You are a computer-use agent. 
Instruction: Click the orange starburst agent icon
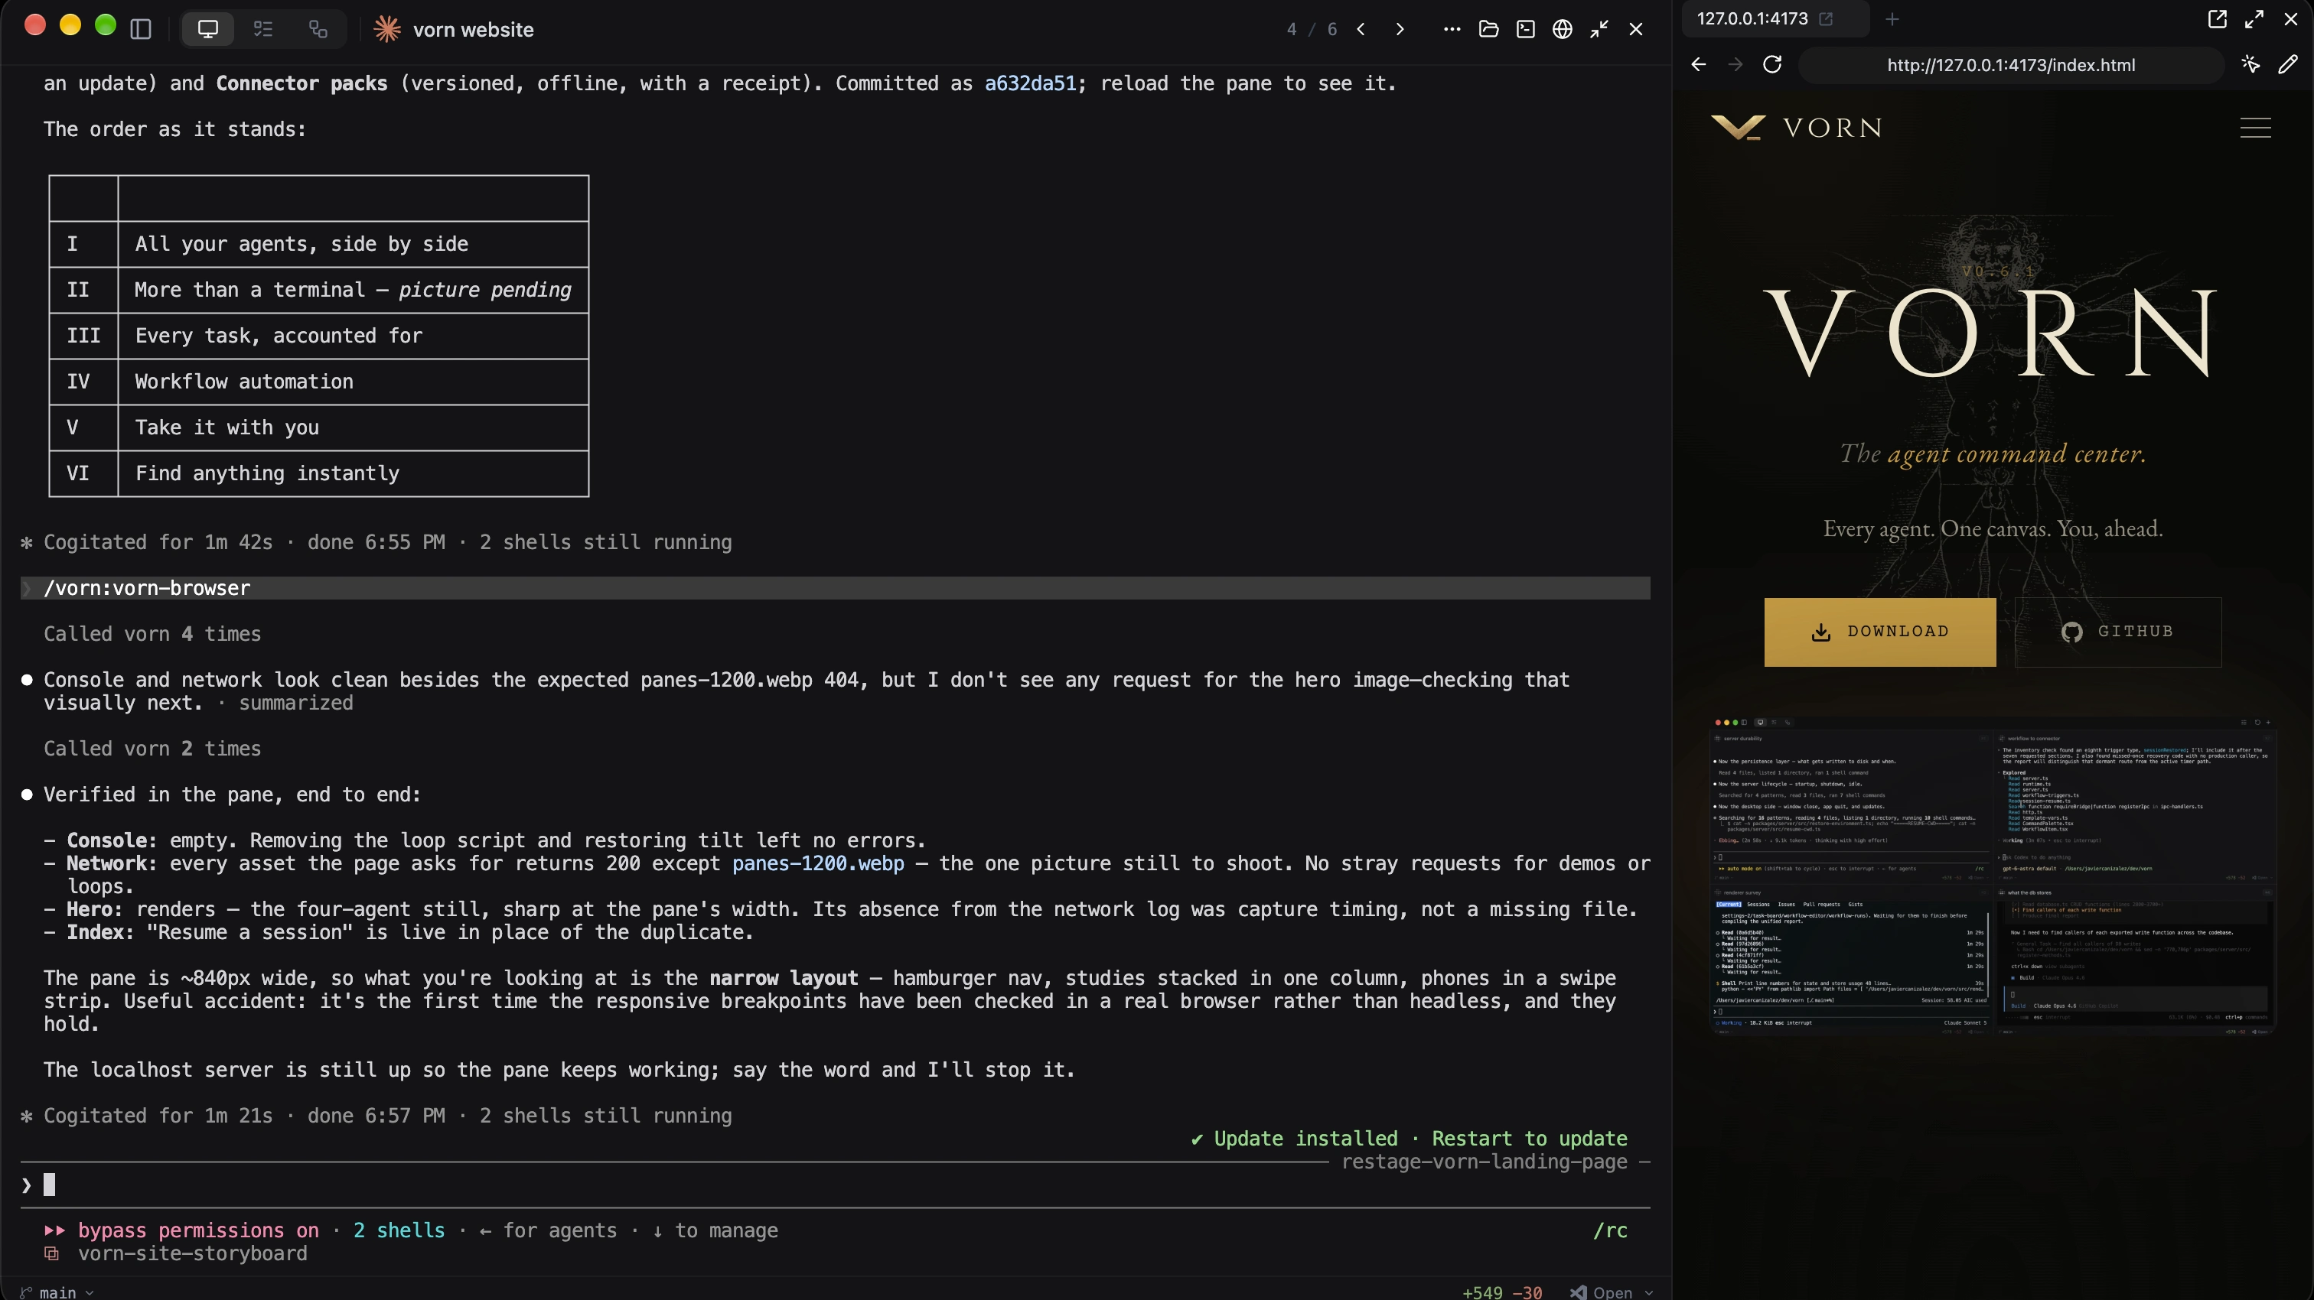coord(387,30)
